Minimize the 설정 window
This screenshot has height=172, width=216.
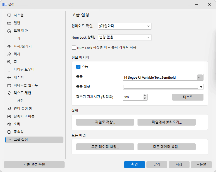pyautogui.click(x=197, y=4)
